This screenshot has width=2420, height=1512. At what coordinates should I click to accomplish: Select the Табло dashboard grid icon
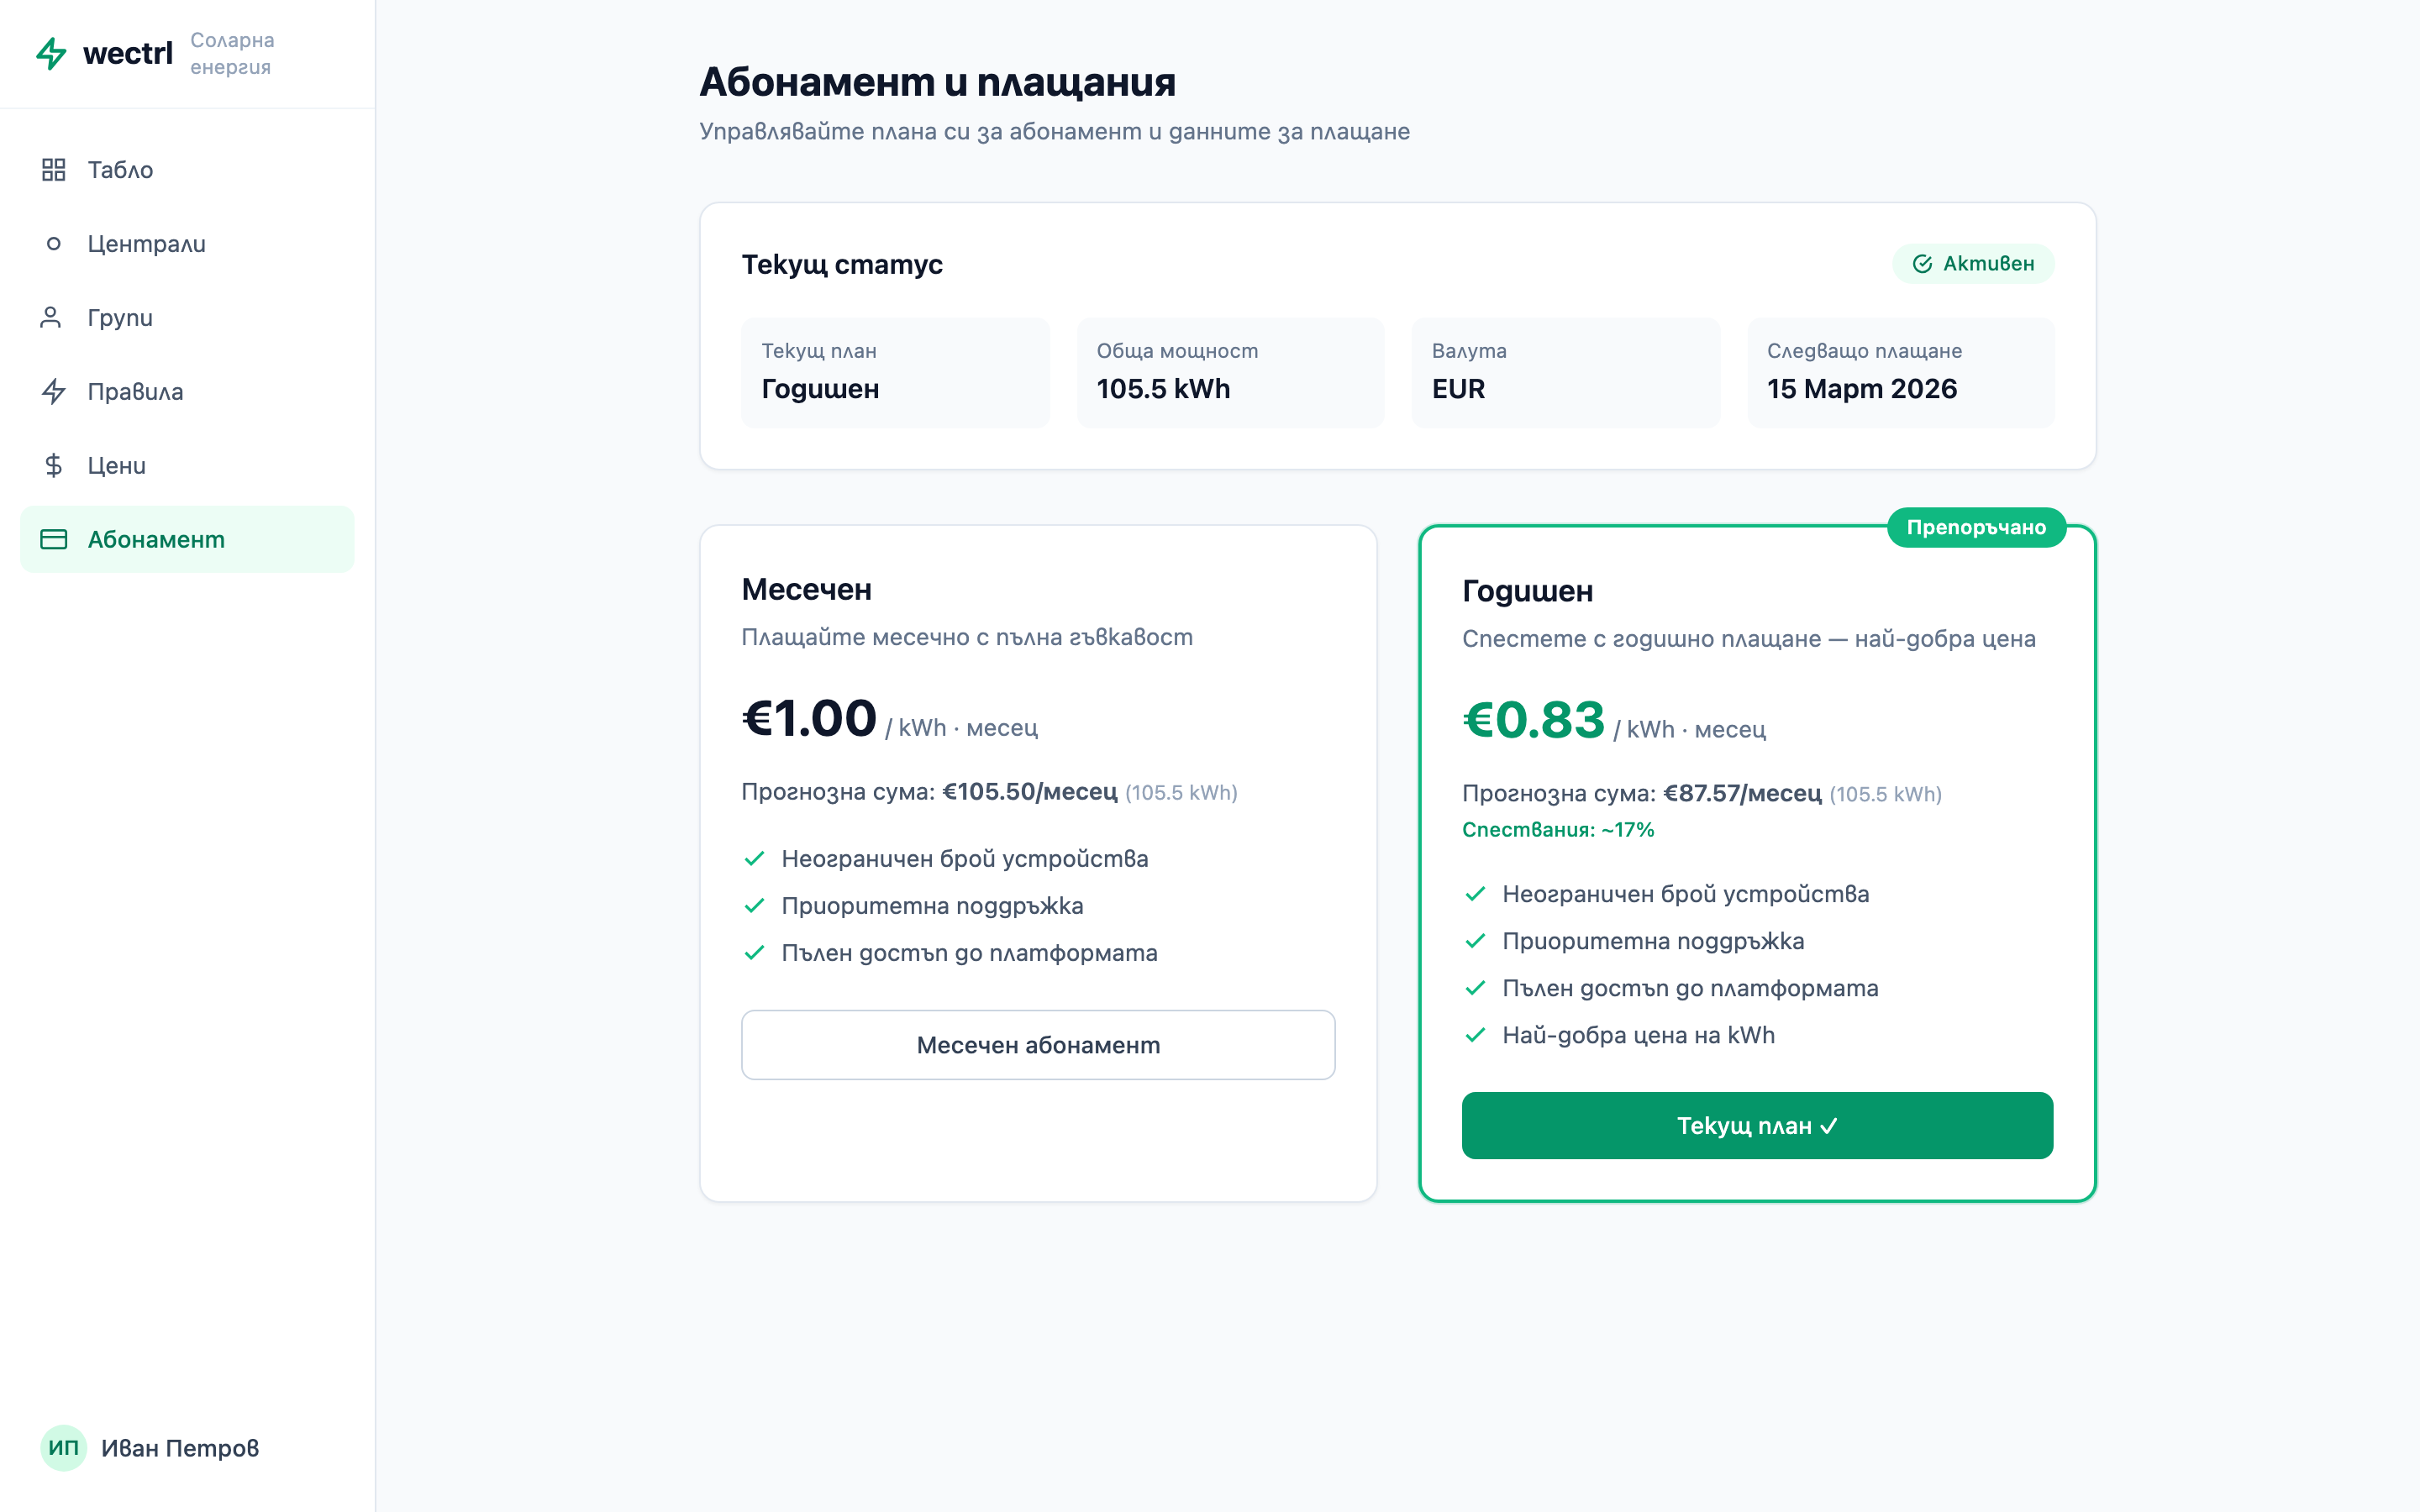54,169
